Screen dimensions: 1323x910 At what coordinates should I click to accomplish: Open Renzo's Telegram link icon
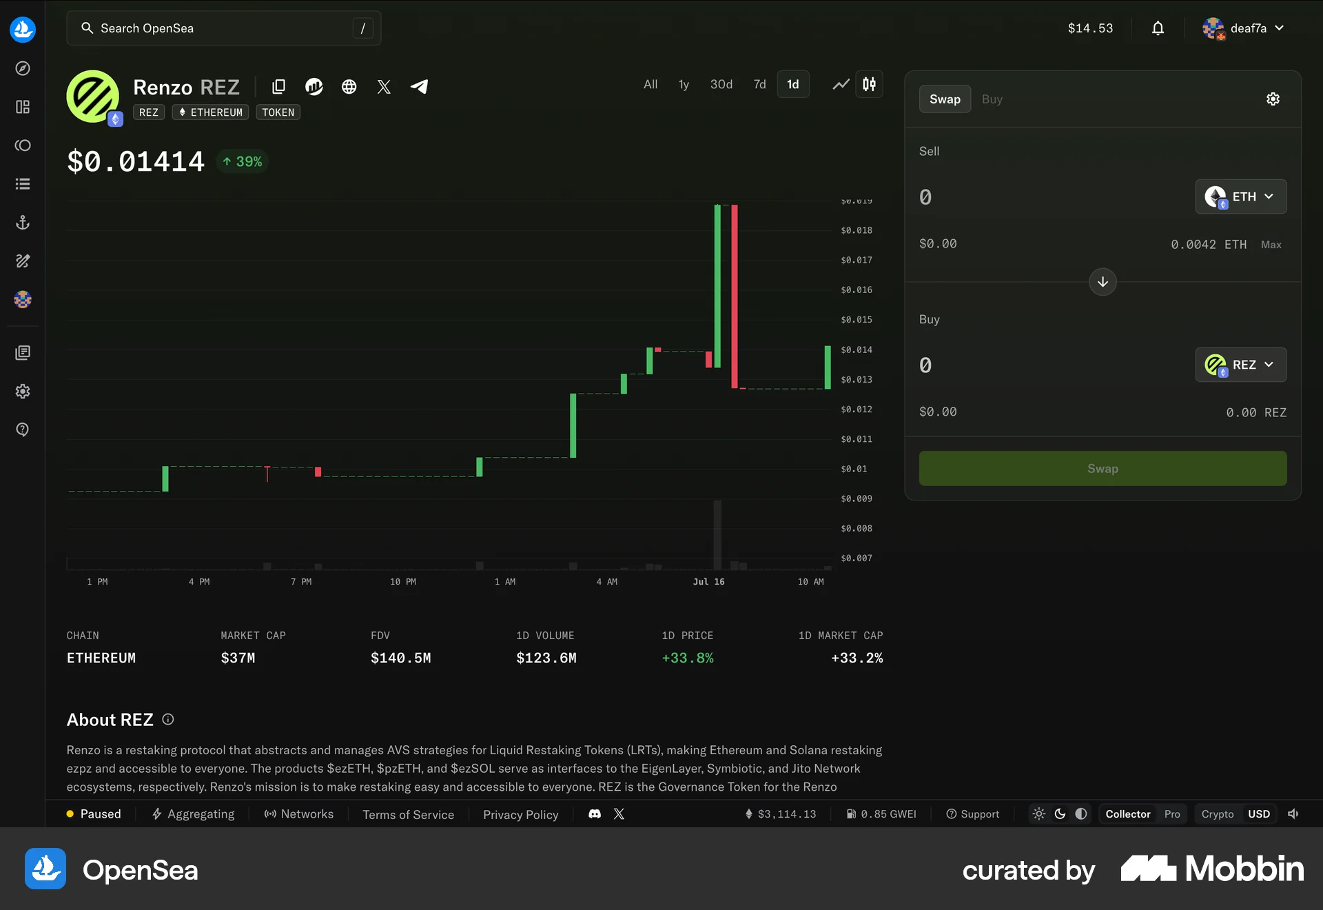pyautogui.click(x=420, y=87)
